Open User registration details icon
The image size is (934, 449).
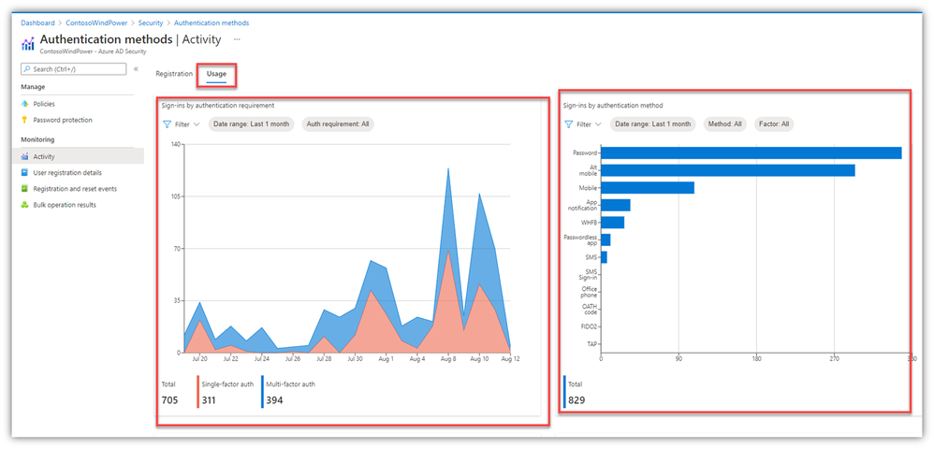[24, 173]
